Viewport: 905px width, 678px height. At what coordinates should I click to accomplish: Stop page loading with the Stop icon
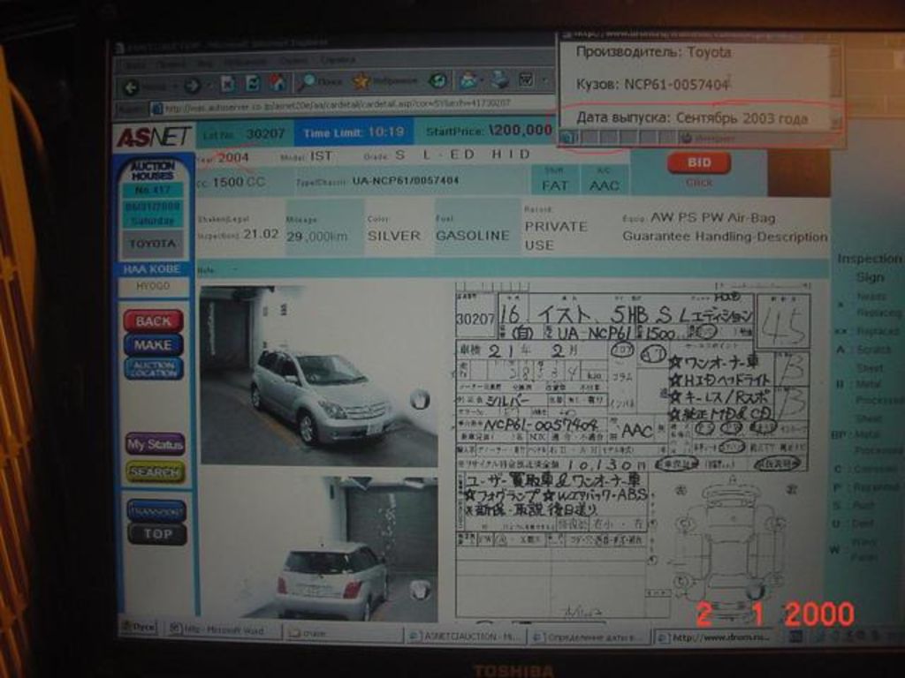tap(227, 84)
